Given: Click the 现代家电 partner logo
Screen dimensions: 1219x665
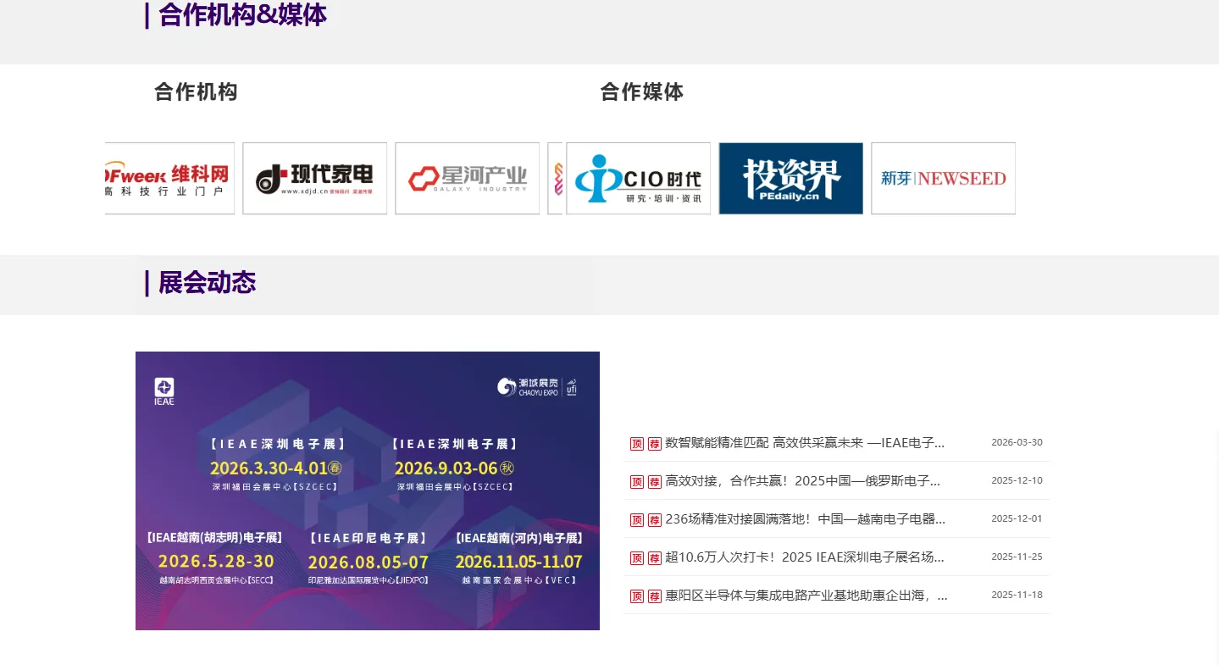Looking at the screenshot, I should pos(315,179).
